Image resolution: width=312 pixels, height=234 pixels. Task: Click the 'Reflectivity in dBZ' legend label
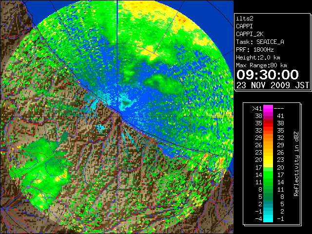(296, 164)
